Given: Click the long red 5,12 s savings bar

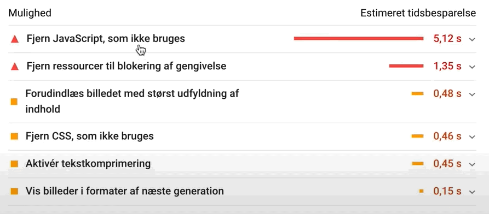Looking at the screenshot, I should (x=359, y=39).
